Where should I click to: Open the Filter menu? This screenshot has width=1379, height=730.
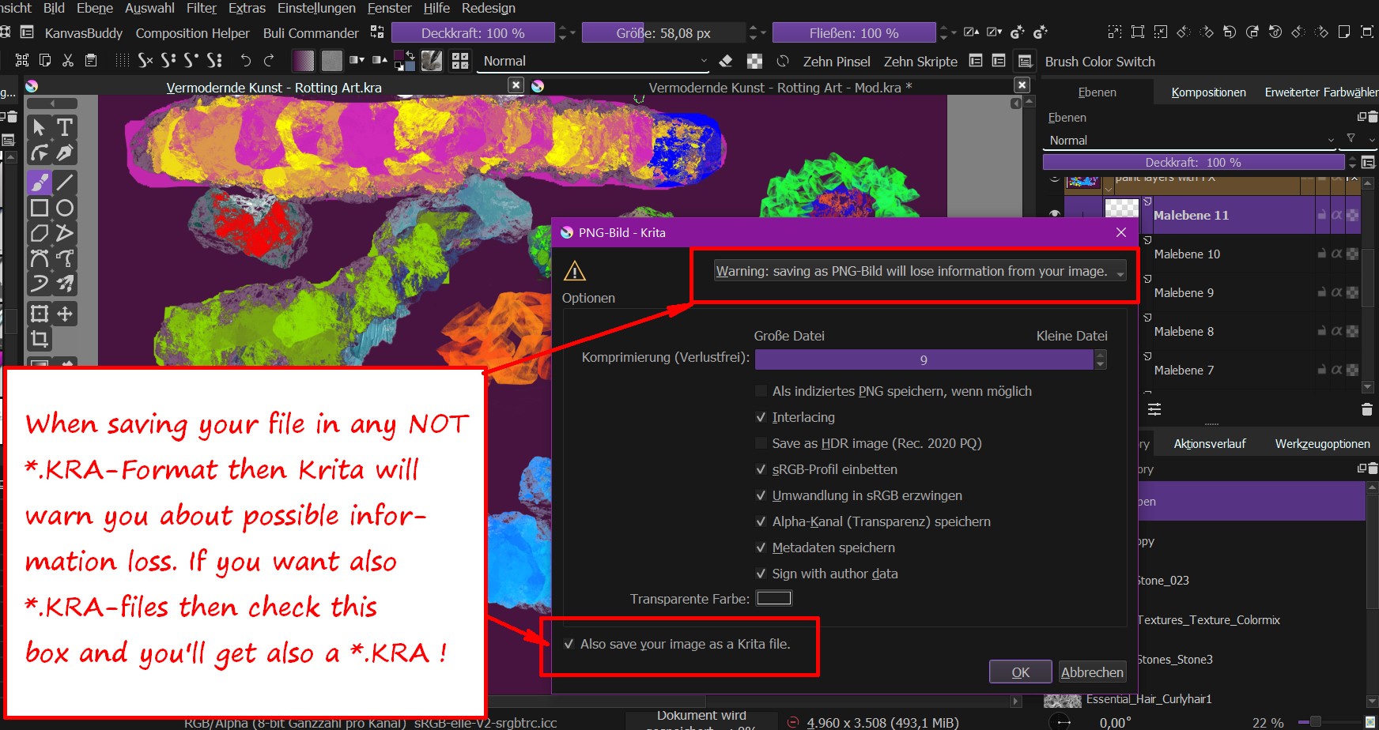coord(201,8)
